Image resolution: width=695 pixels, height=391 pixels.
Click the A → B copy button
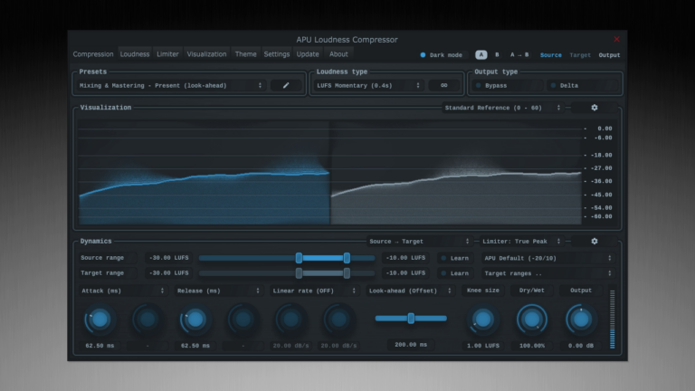(x=519, y=54)
